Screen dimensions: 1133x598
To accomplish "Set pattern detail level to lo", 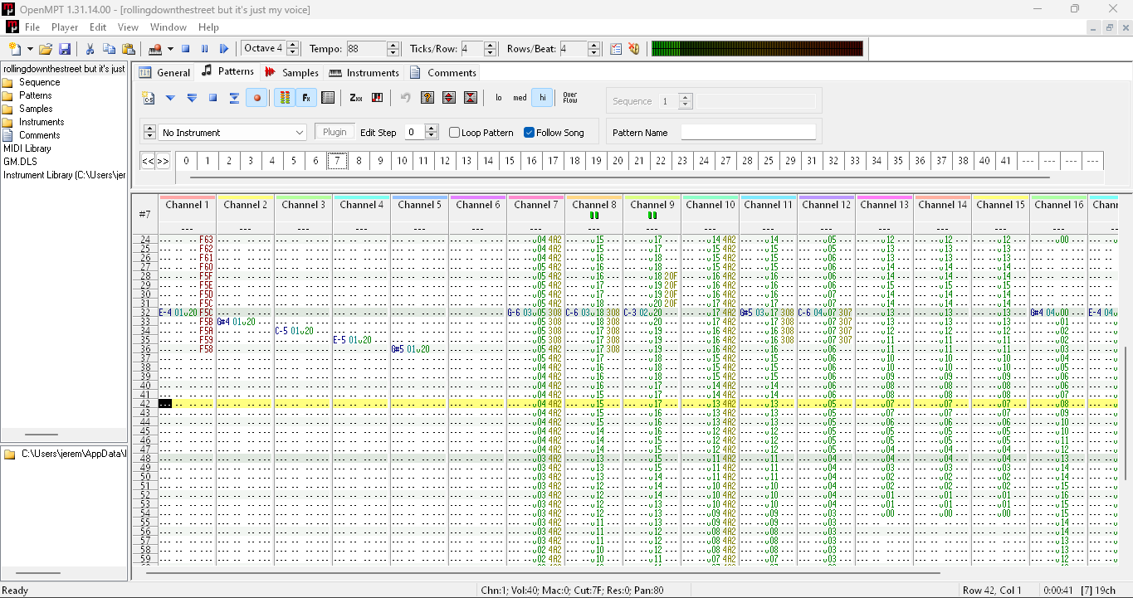I will pos(499,98).
